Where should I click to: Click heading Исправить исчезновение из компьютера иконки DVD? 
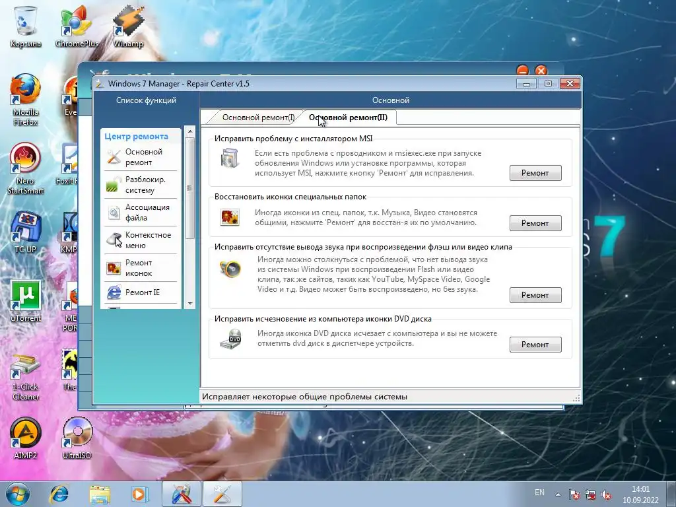(x=323, y=319)
